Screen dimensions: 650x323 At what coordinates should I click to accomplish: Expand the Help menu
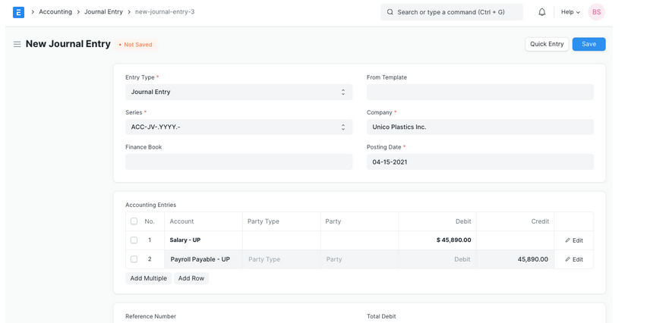coord(570,12)
